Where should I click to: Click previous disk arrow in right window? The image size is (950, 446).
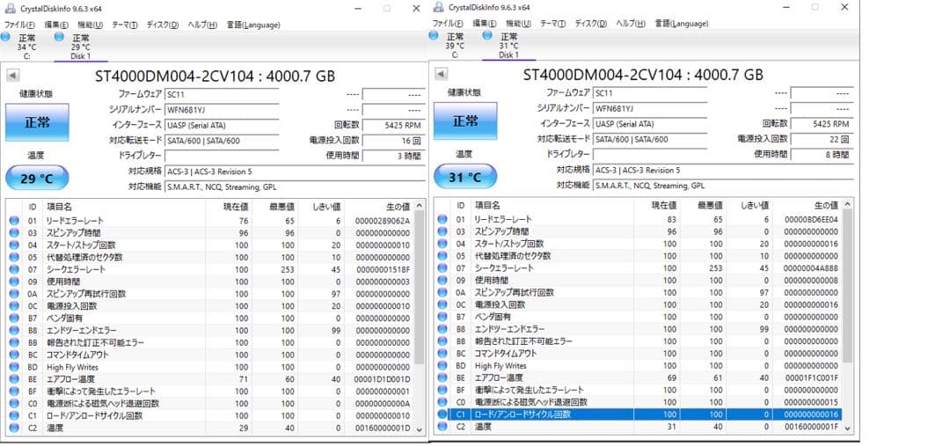442,74
